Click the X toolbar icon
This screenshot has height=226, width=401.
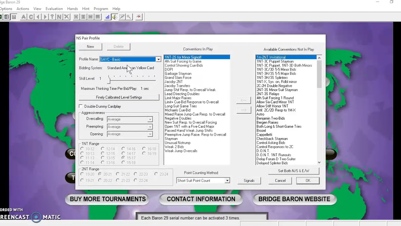coord(66,17)
